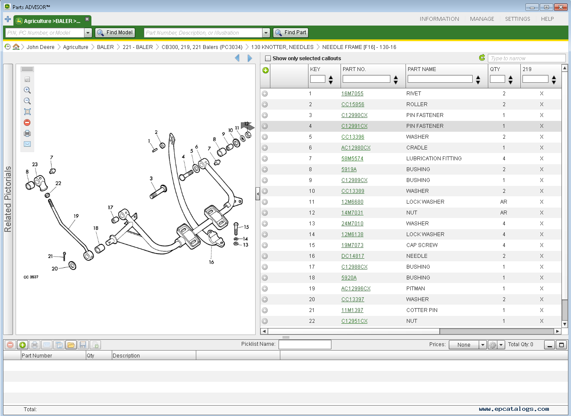571x416 pixels.
Task: Click the red clear-callouts icon beside illustration
Action: point(27,123)
